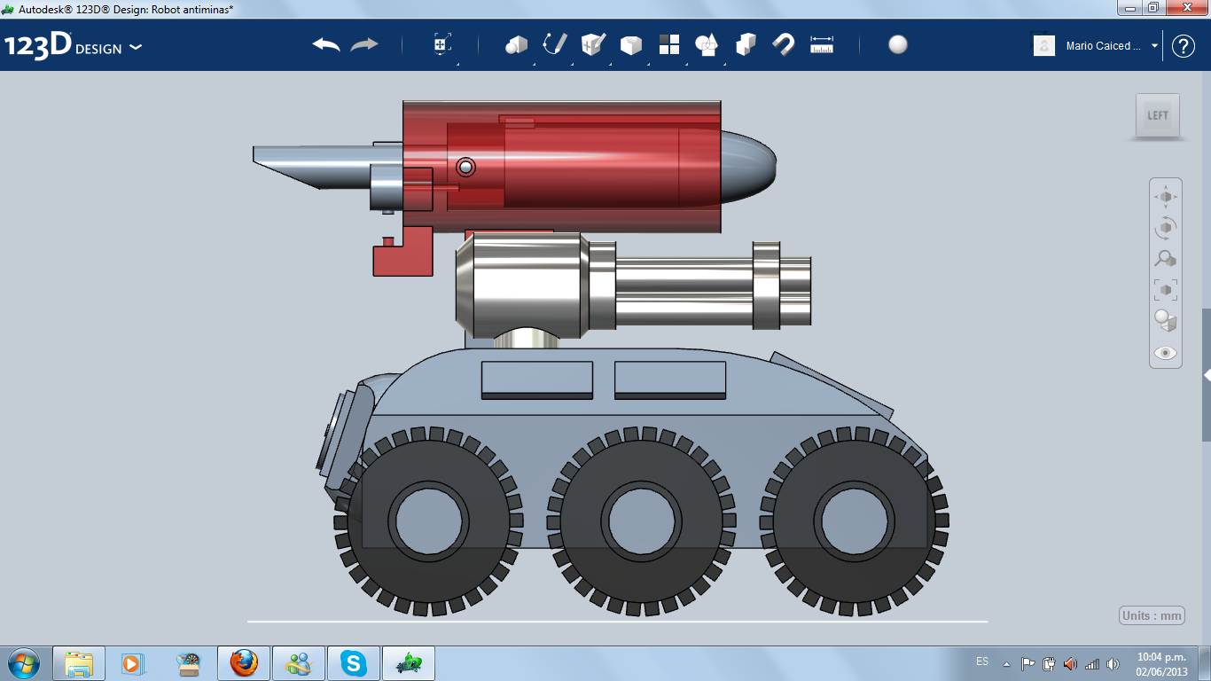Click the LEFT face of view cube
Screen dimensions: 1211x681
[x=1158, y=115]
